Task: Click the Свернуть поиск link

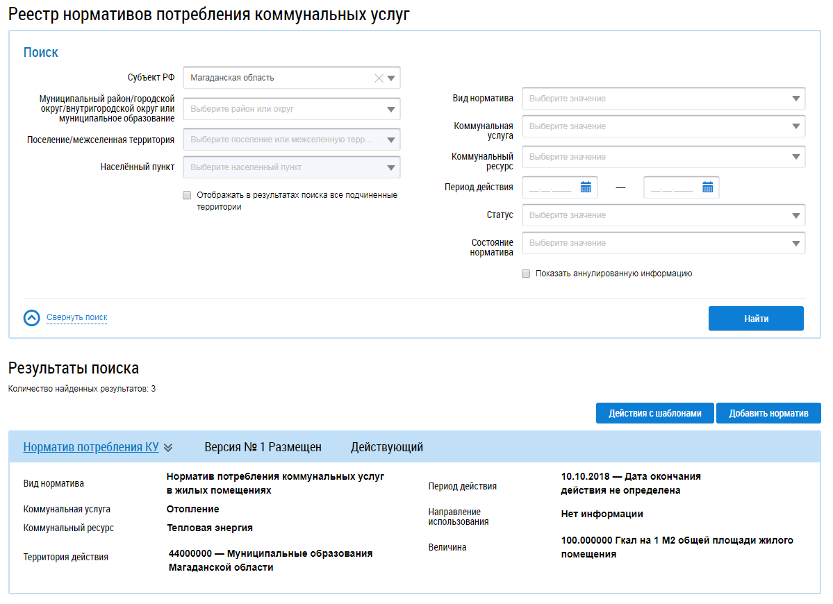Action: click(x=77, y=318)
